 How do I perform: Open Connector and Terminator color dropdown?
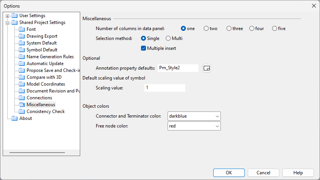click(194, 116)
